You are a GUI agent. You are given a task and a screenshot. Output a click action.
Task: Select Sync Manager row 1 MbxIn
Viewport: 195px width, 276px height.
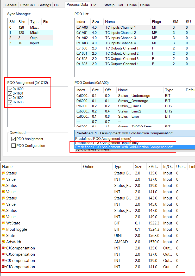31,33
